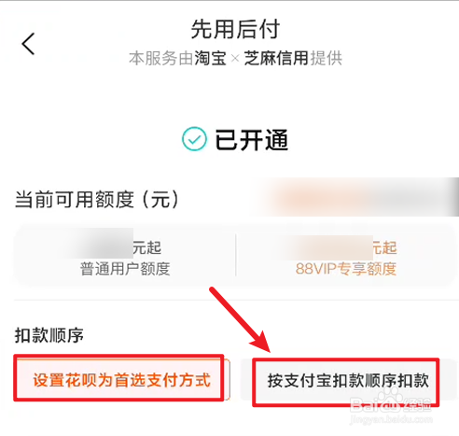Click the Baidu 经验 watermark logo

[391, 401]
